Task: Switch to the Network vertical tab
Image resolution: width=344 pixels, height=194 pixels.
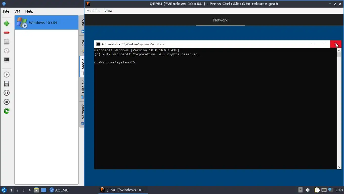Action: pos(82,114)
